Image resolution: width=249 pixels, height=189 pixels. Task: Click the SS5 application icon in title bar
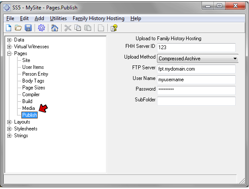7,8
